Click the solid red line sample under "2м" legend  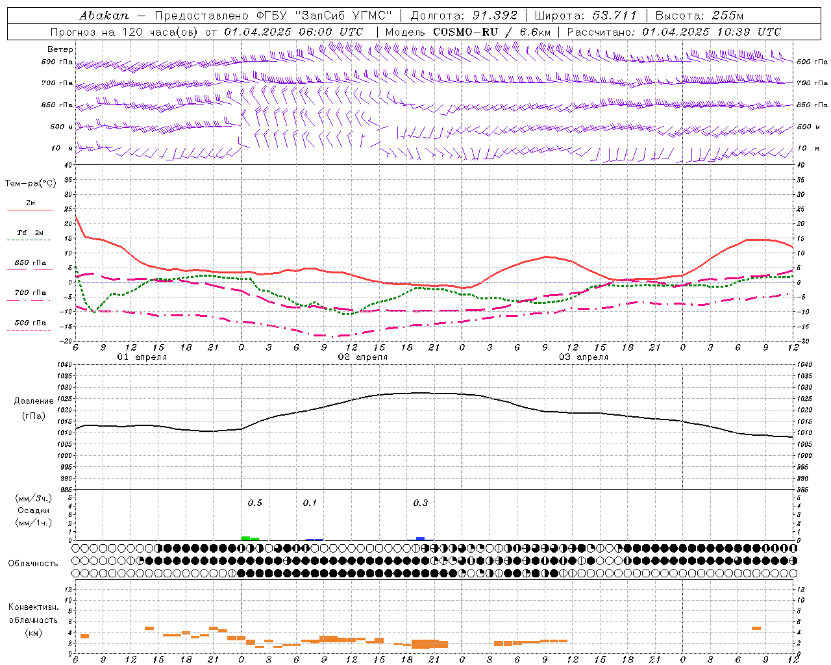pos(29,210)
